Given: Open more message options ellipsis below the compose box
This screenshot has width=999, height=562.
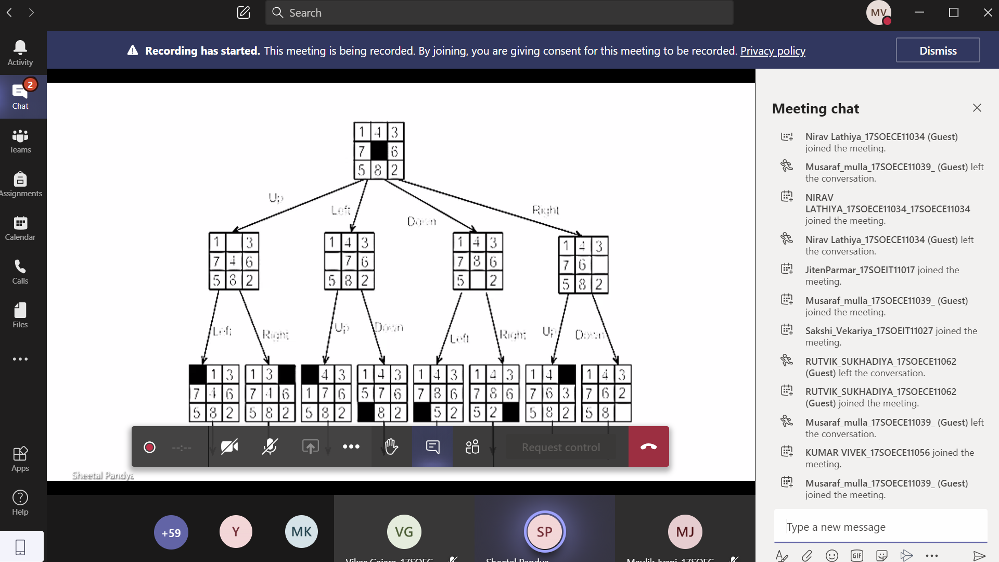Looking at the screenshot, I should tap(931, 555).
